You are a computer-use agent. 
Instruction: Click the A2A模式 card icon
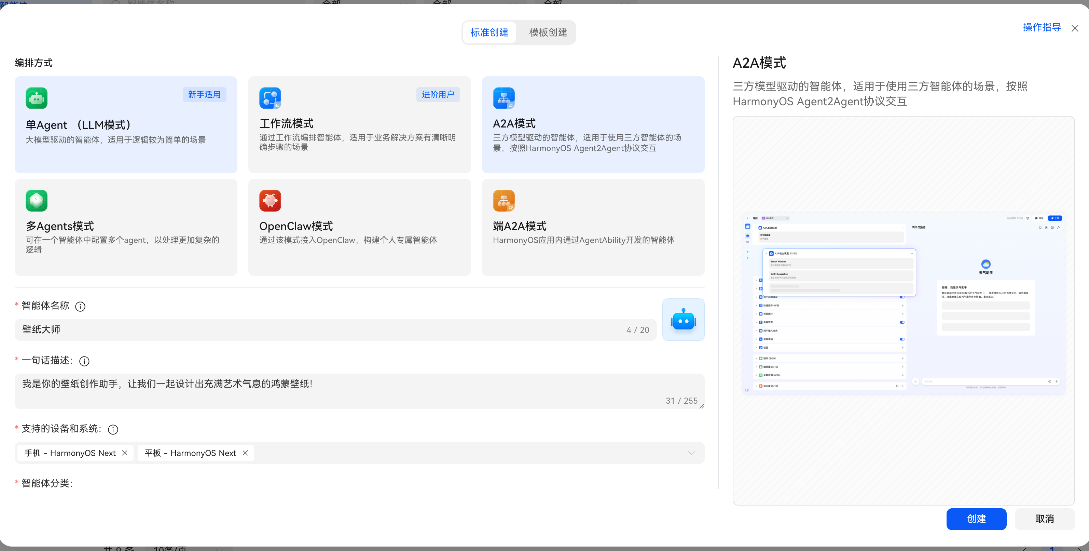(504, 98)
